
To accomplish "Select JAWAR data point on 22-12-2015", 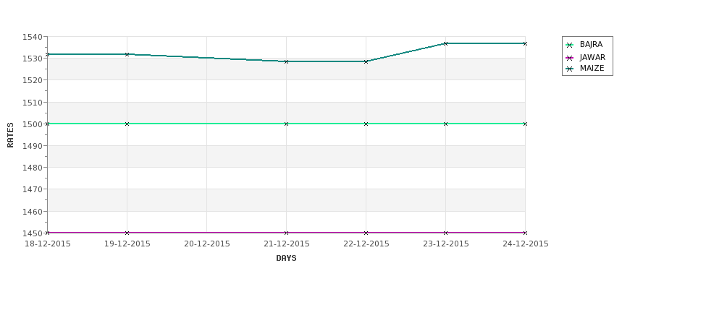I will coord(366,233).
